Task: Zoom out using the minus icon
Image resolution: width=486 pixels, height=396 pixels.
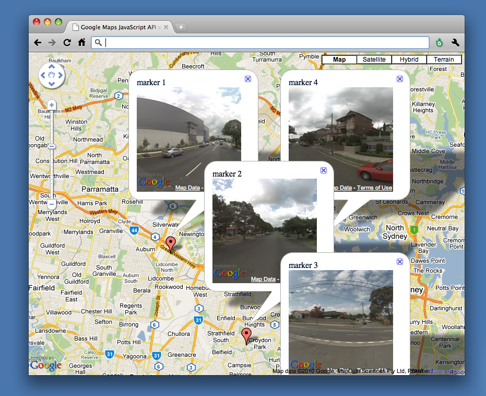Action: (x=51, y=146)
